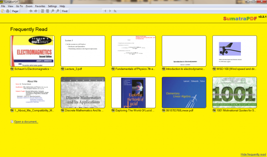Select continuous layout (fit width) icon
This screenshot has width=267, height=157.
(43, 11)
